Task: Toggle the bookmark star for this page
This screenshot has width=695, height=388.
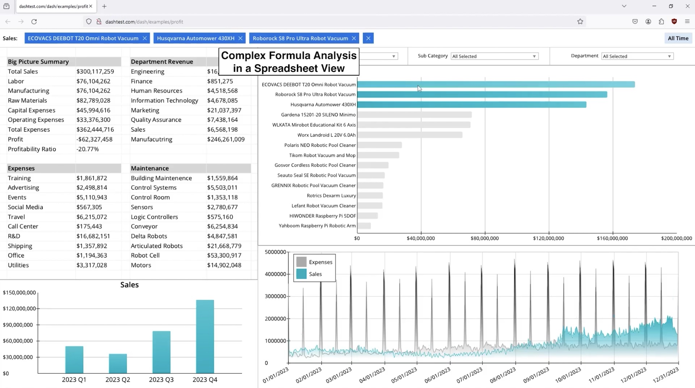Action: coord(580,21)
